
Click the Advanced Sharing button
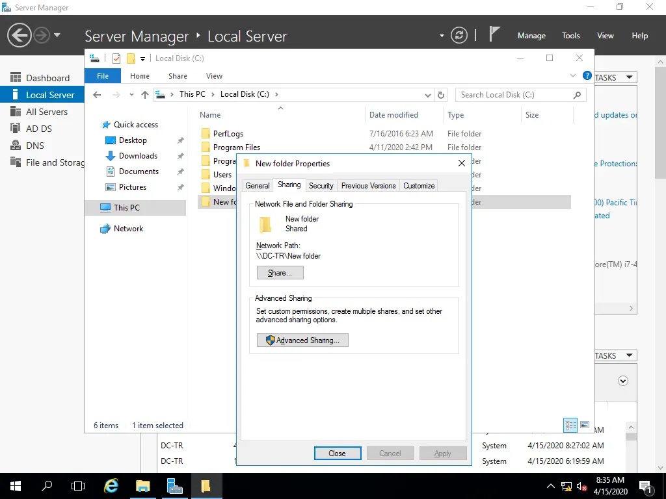(302, 340)
